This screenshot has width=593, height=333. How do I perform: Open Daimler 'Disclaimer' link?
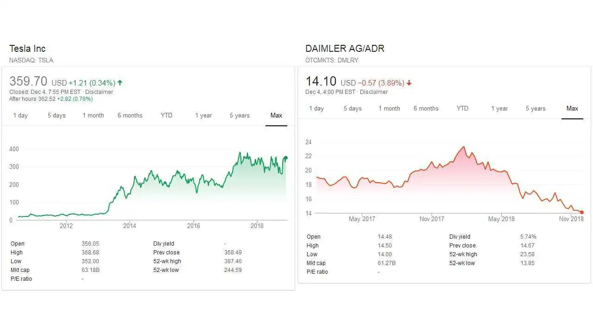374,92
